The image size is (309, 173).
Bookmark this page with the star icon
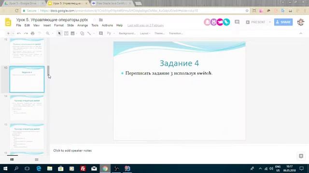247,11
